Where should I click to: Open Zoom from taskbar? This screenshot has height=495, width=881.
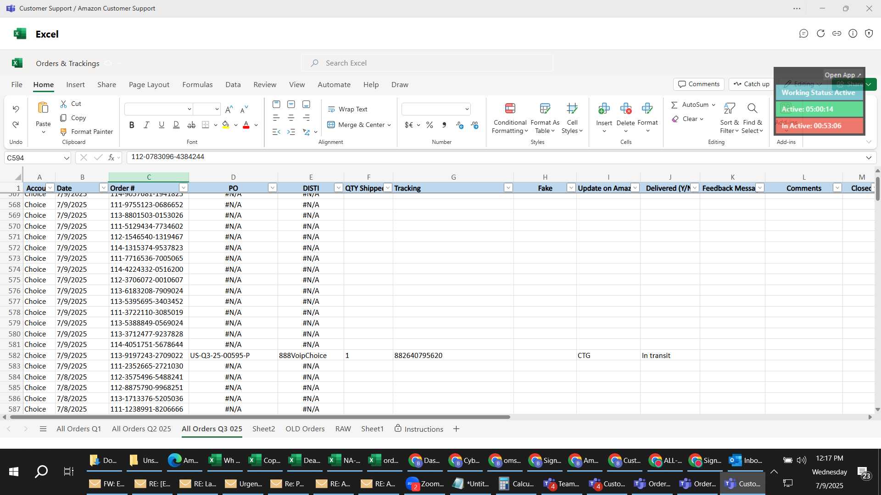(x=424, y=484)
